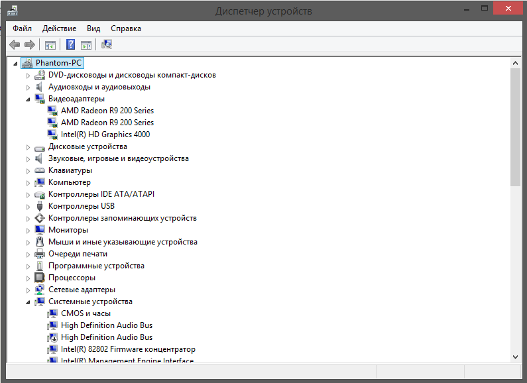Click the disk drives category icon
Viewport: 527px width, 383px height.
40,148
